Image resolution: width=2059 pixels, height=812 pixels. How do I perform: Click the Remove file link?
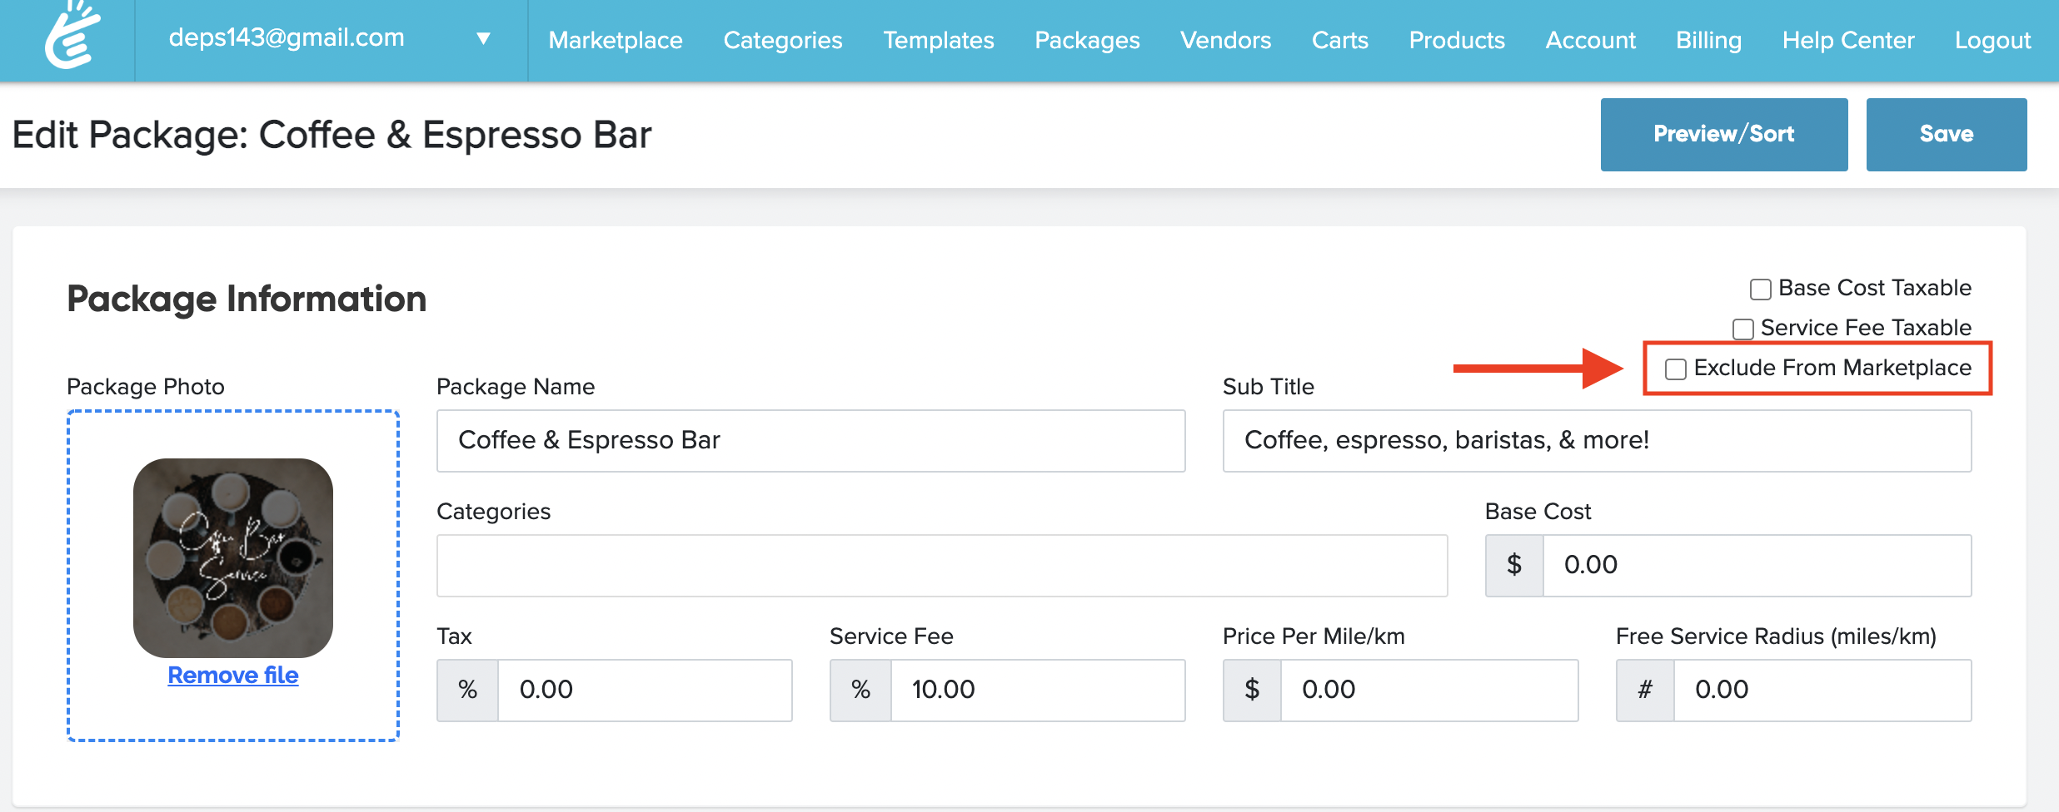[x=233, y=675]
